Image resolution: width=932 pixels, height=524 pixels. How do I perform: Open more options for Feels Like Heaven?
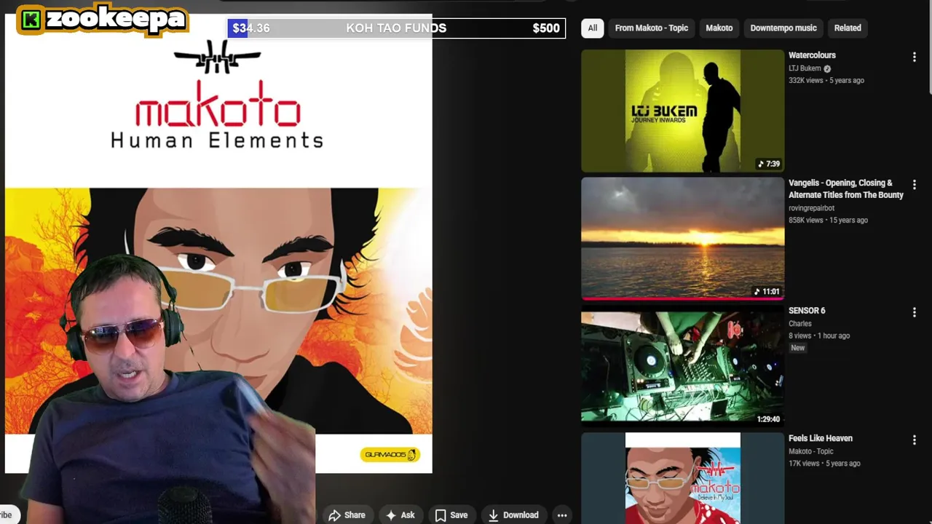click(915, 440)
